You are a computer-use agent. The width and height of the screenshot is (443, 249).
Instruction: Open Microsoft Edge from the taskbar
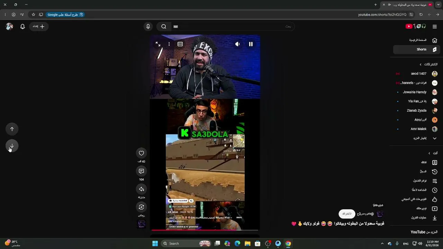point(237,243)
